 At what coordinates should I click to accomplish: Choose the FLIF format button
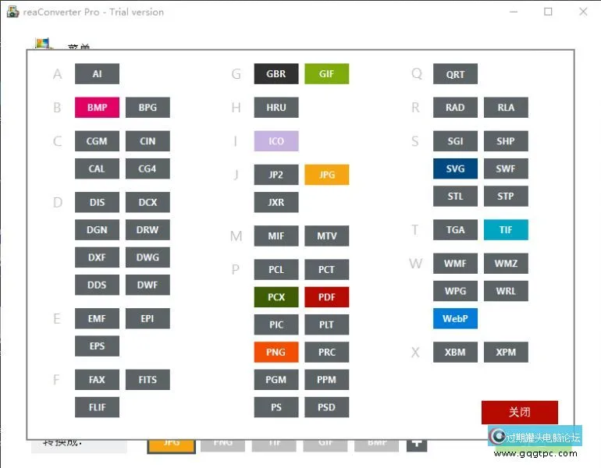click(x=97, y=407)
